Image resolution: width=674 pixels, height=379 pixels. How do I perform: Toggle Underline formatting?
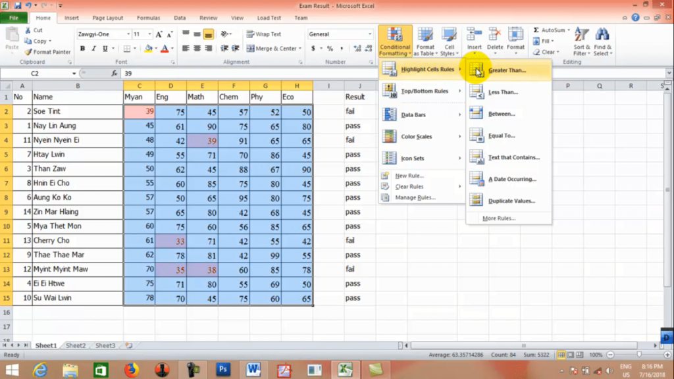(105, 49)
